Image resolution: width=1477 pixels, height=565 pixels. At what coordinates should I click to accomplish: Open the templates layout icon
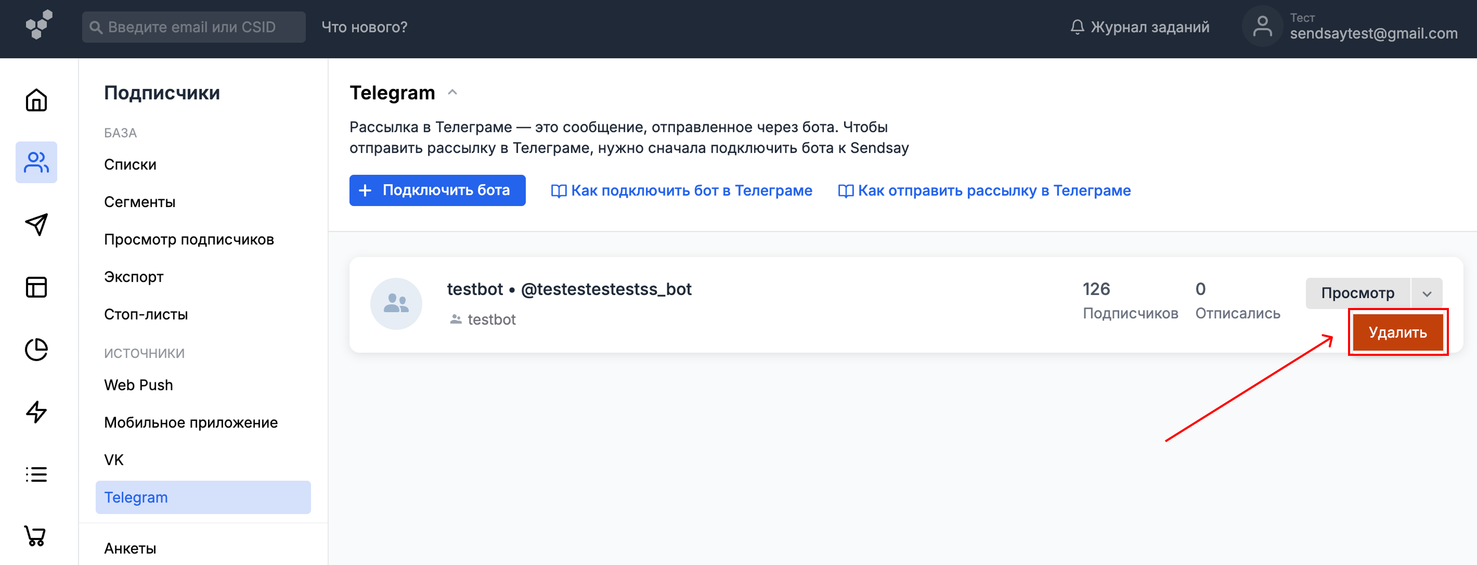coord(36,287)
